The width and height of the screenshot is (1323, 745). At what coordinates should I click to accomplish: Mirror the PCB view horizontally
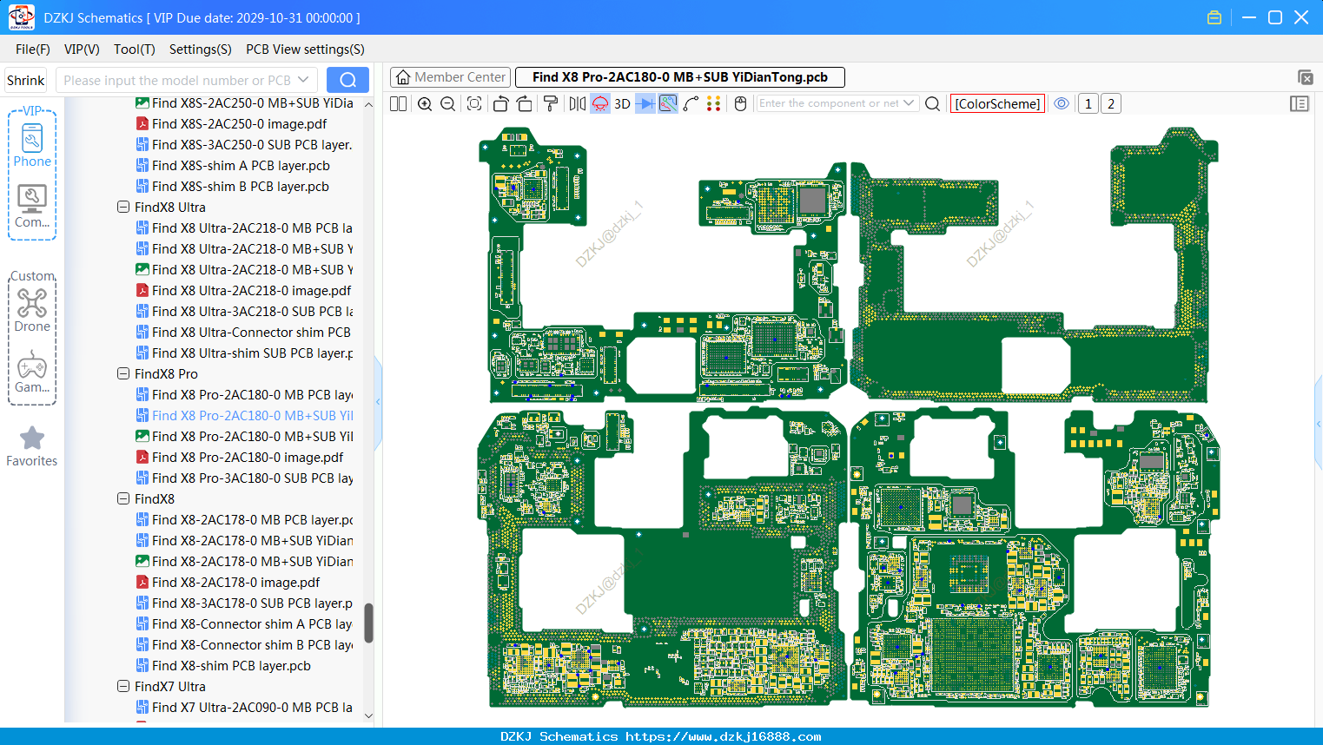tap(578, 103)
